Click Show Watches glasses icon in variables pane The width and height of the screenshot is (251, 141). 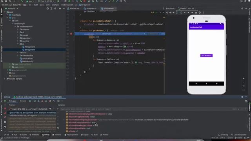pyautogui.click(x=58, y=128)
